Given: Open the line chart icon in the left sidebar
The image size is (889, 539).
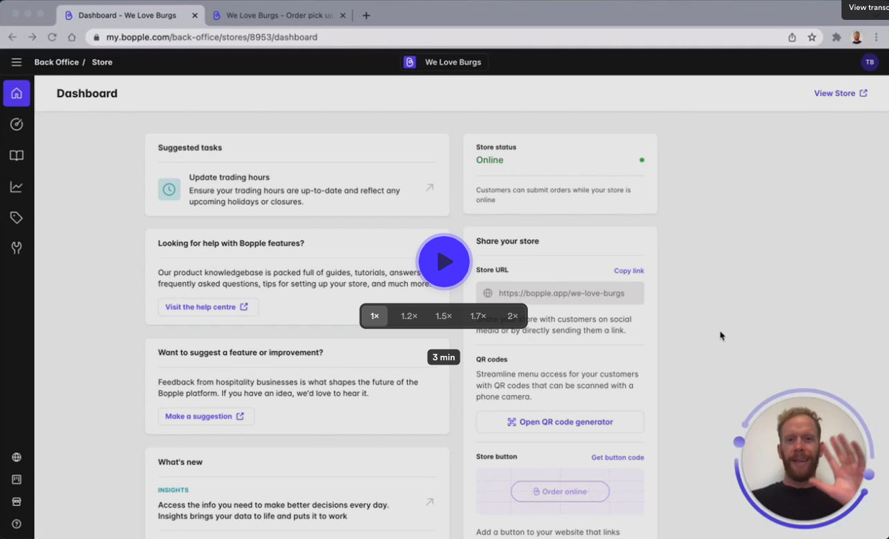Looking at the screenshot, I should [x=16, y=187].
